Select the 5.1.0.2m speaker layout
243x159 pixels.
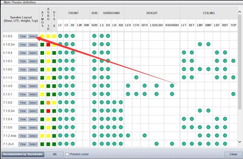tap(33, 44)
